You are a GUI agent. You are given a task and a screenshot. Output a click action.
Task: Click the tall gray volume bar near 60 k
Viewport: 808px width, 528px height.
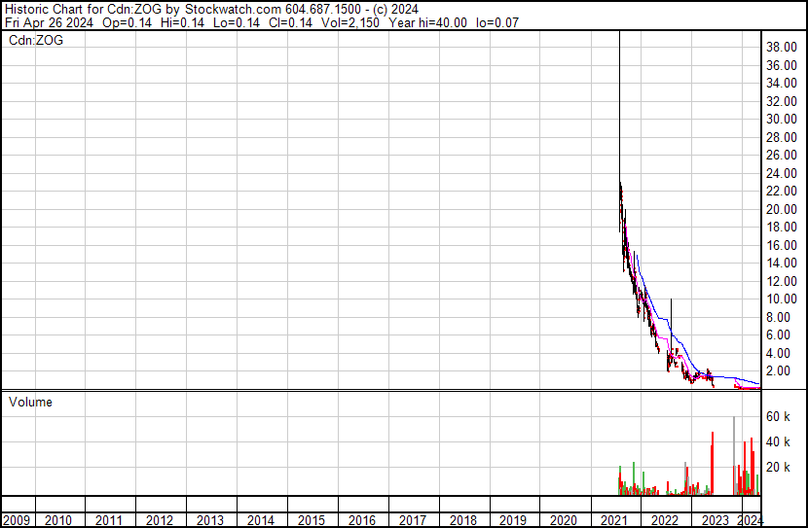point(734,456)
